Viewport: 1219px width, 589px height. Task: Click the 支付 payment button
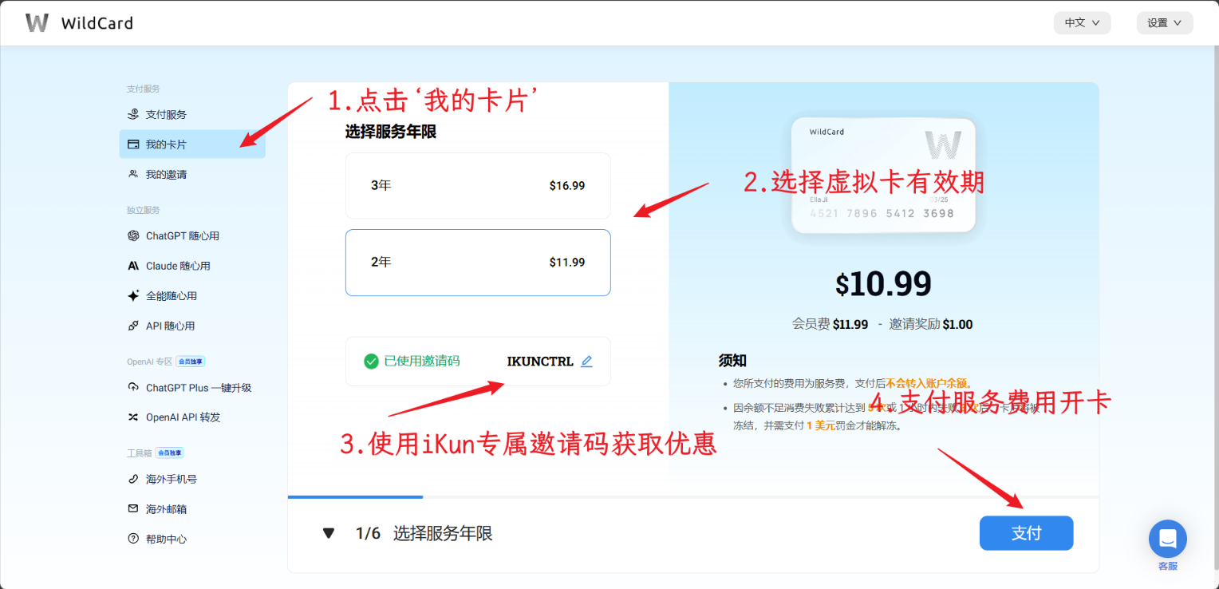tap(1026, 532)
